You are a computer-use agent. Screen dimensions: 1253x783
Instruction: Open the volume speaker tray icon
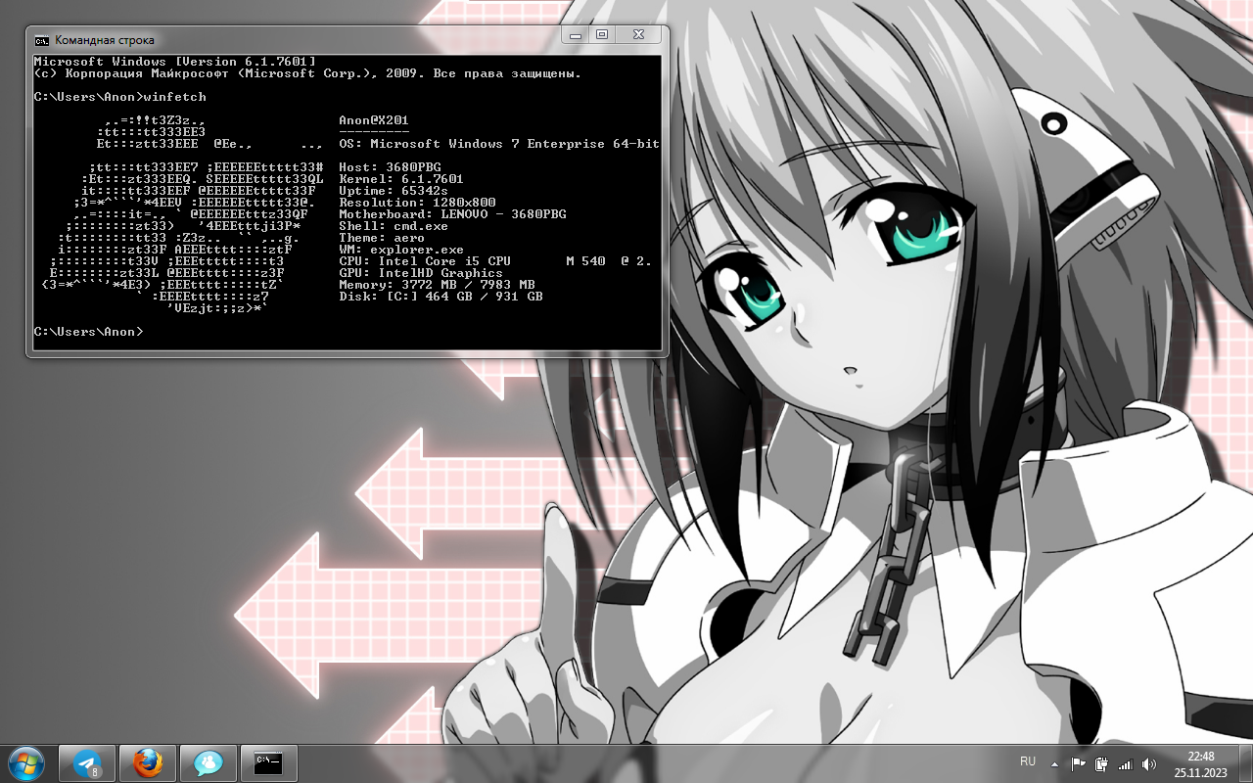(x=1148, y=763)
